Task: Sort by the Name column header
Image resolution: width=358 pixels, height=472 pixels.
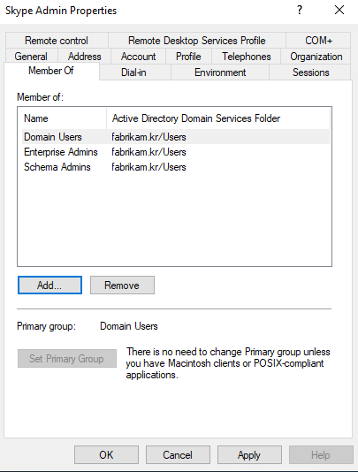Action: (x=63, y=118)
